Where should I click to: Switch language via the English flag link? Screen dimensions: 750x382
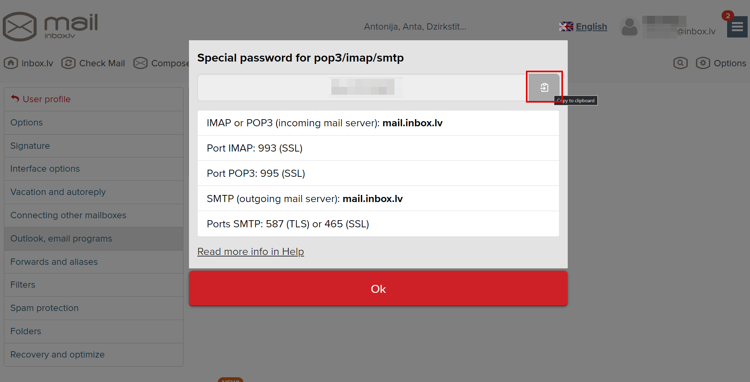coord(583,26)
